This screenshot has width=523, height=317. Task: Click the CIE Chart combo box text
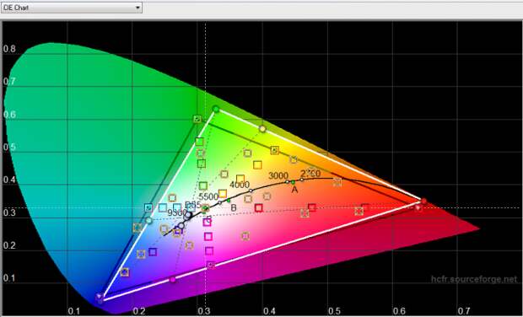pos(16,8)
